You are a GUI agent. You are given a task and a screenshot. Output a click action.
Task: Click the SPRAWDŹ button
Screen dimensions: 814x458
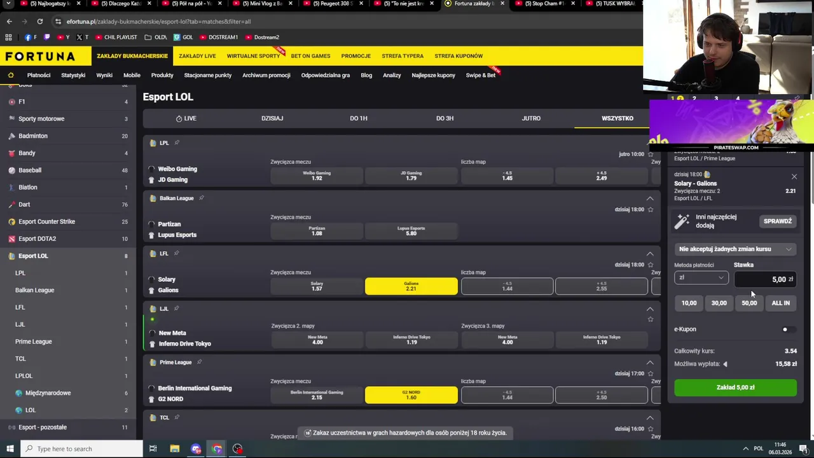coord(778,221)
